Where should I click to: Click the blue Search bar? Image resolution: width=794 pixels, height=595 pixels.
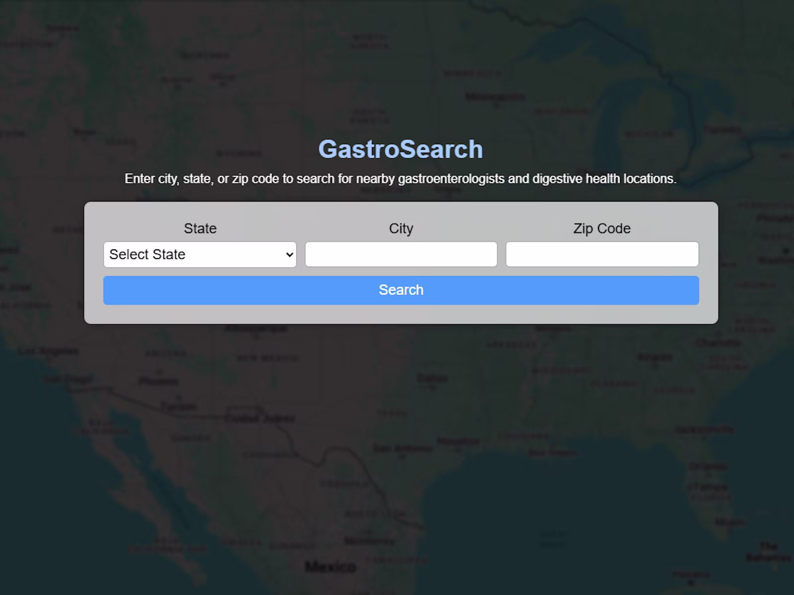coord(400,290)
